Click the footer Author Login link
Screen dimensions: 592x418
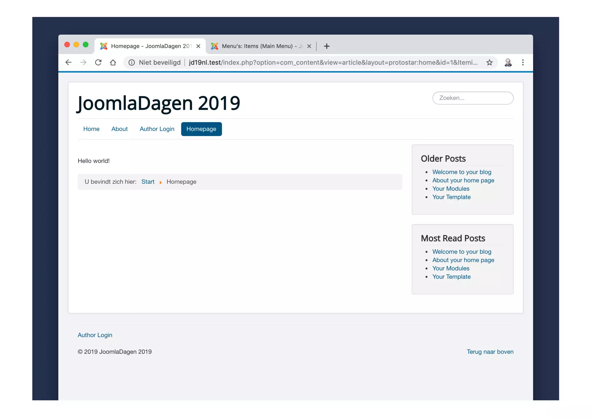pos(95,335)
